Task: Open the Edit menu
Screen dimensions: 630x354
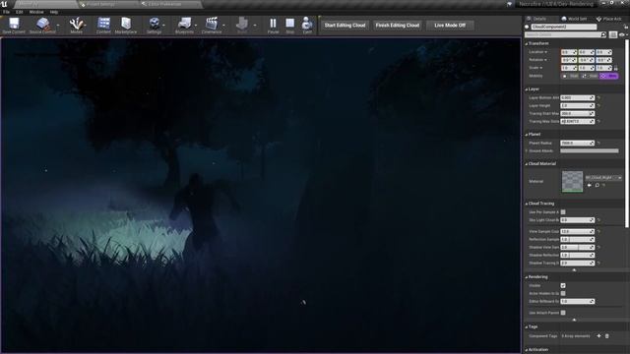Action: [x=20, y=12]
